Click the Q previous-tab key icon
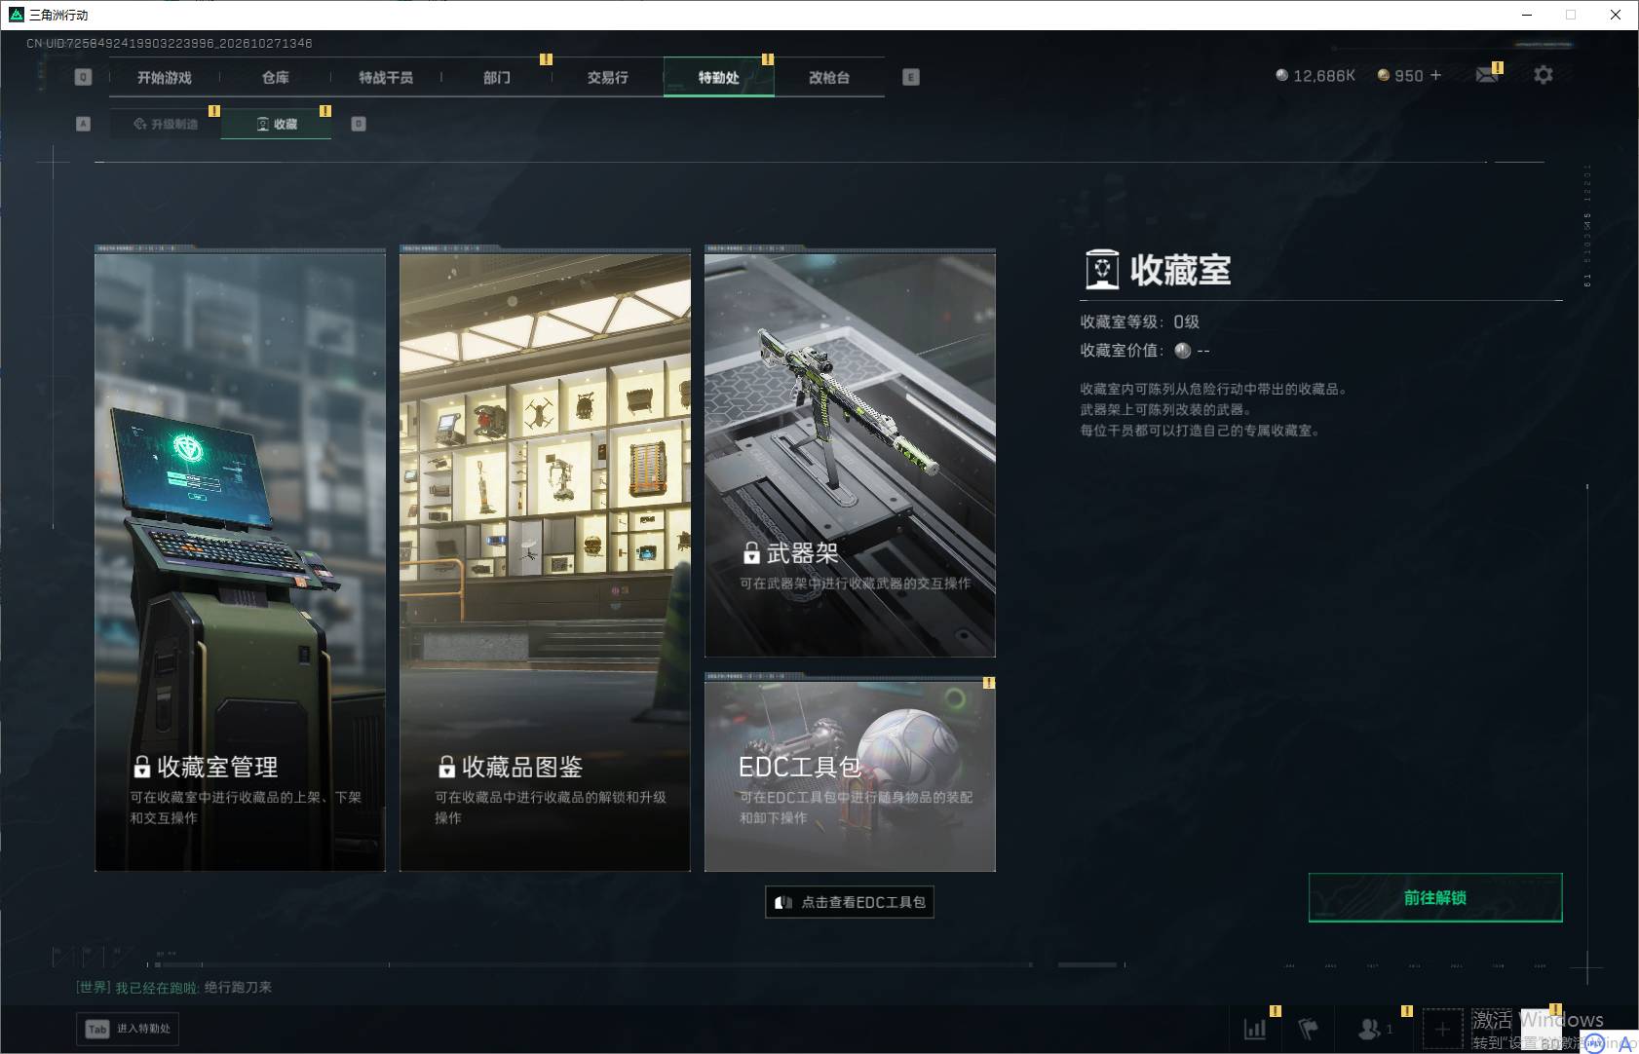 [83, 77]
